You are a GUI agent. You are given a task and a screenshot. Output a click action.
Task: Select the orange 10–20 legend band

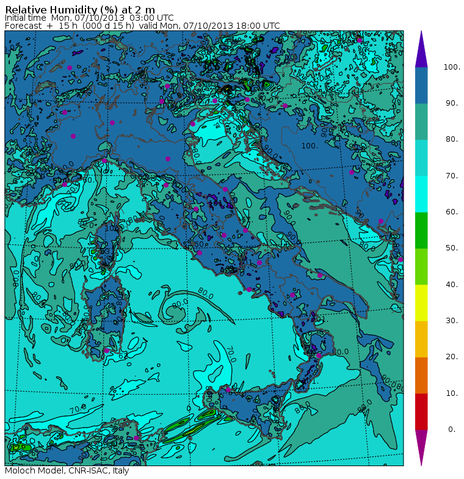coord(421,375)
